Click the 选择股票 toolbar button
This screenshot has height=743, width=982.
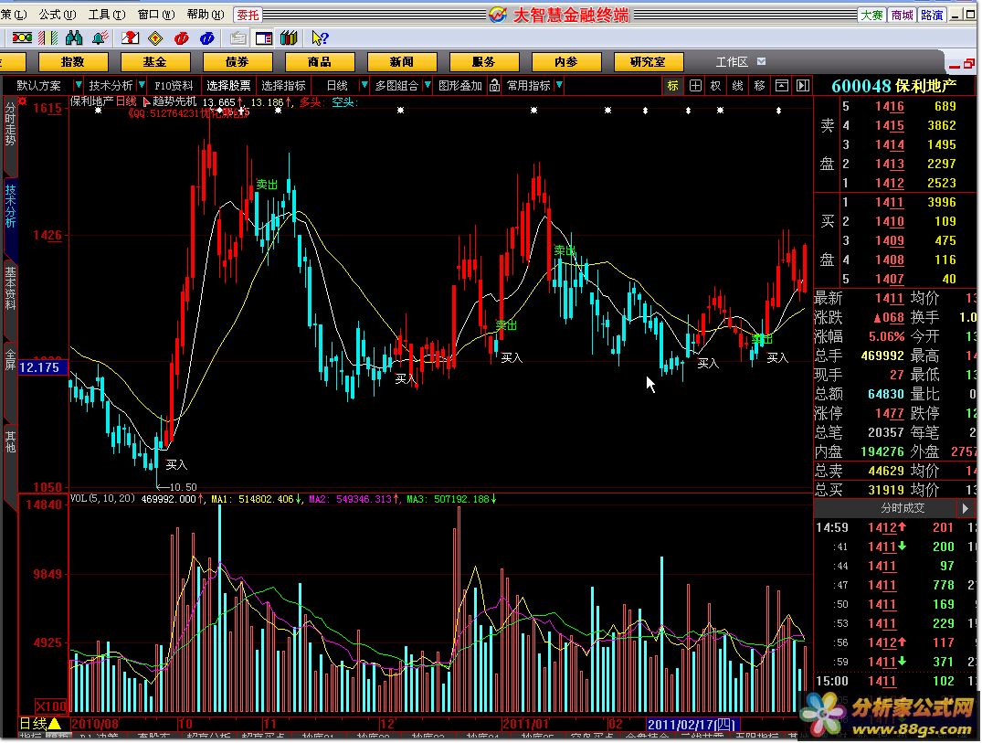tap(228, 86)
